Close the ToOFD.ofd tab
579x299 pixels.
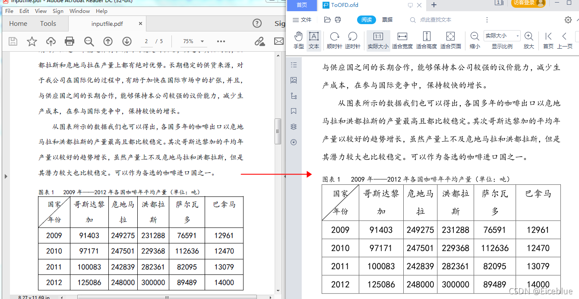[419, 5]
